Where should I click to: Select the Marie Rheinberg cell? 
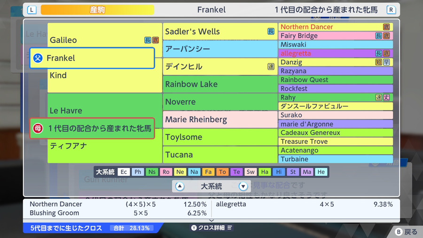pyautogui.click(x=220, y=119)
